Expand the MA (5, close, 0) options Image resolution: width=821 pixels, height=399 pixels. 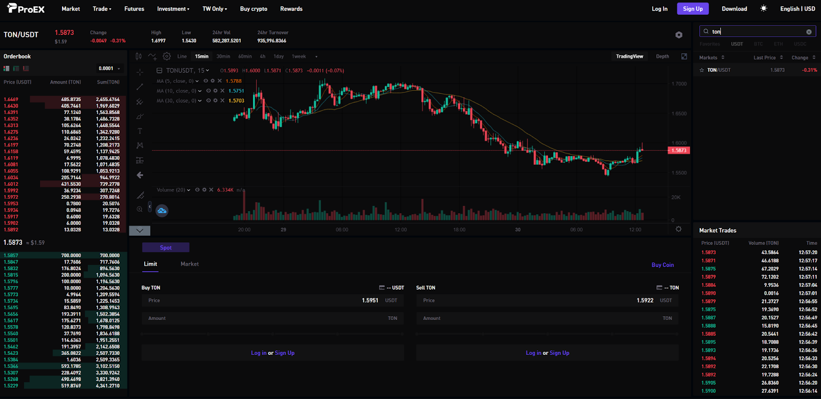(197, 81)
